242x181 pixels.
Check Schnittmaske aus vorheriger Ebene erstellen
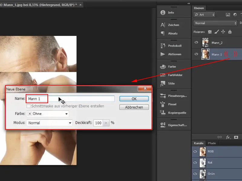coord(28,106)
